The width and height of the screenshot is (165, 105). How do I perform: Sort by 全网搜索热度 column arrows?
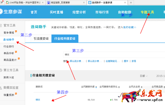point(96,87)
